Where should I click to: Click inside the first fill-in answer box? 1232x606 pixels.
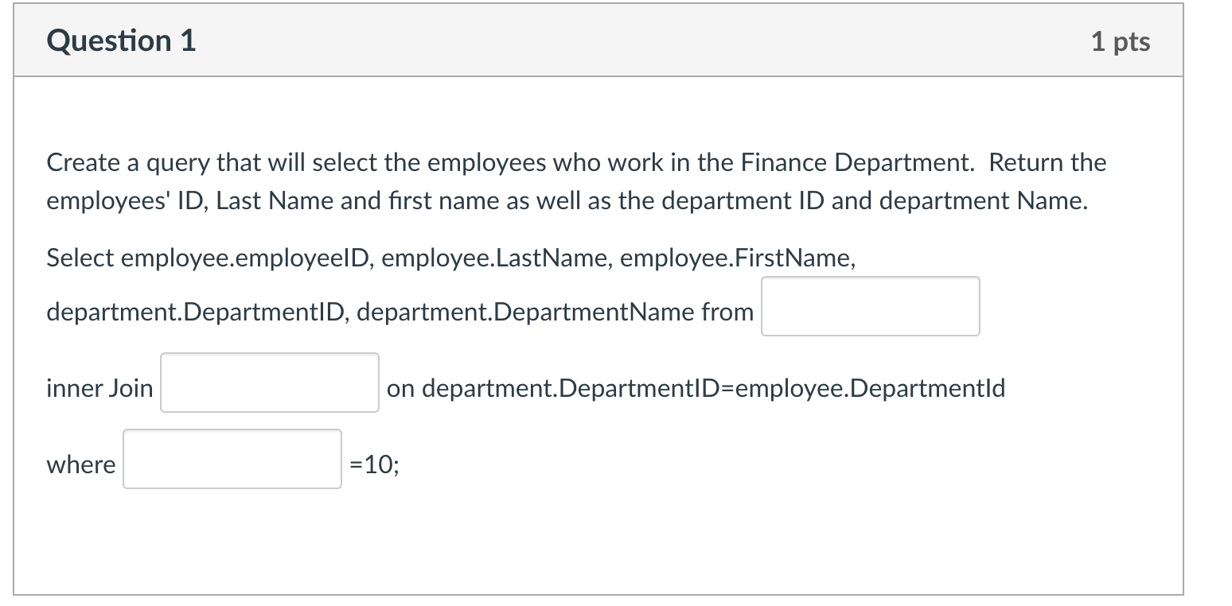(x=870, y=306)
